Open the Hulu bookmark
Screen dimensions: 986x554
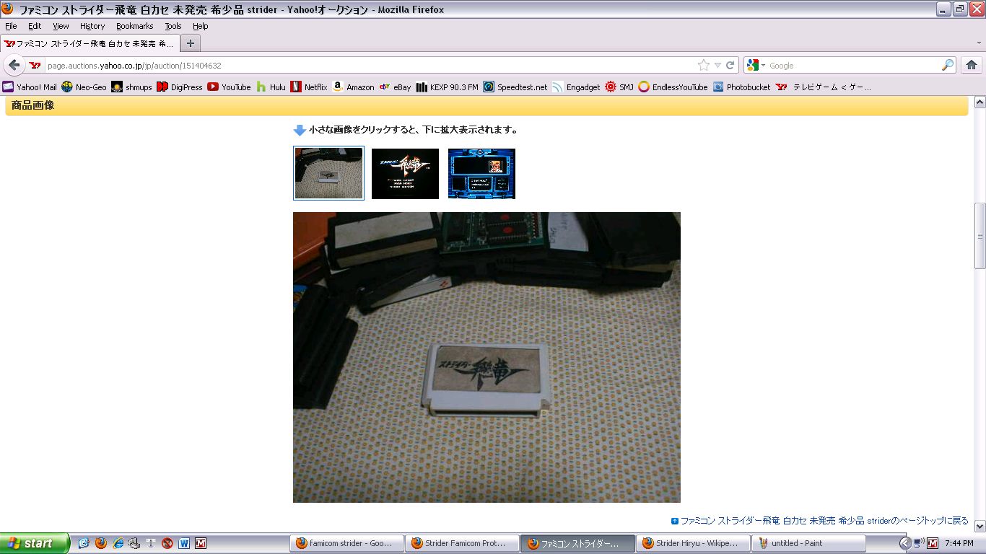[271, 87]
